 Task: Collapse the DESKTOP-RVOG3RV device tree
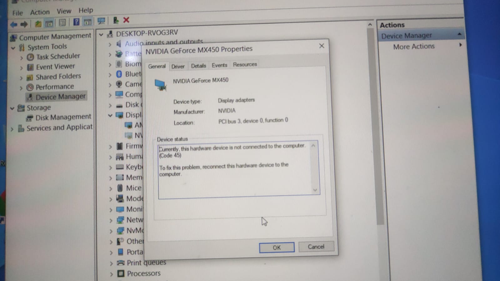(x=101, y=34)
